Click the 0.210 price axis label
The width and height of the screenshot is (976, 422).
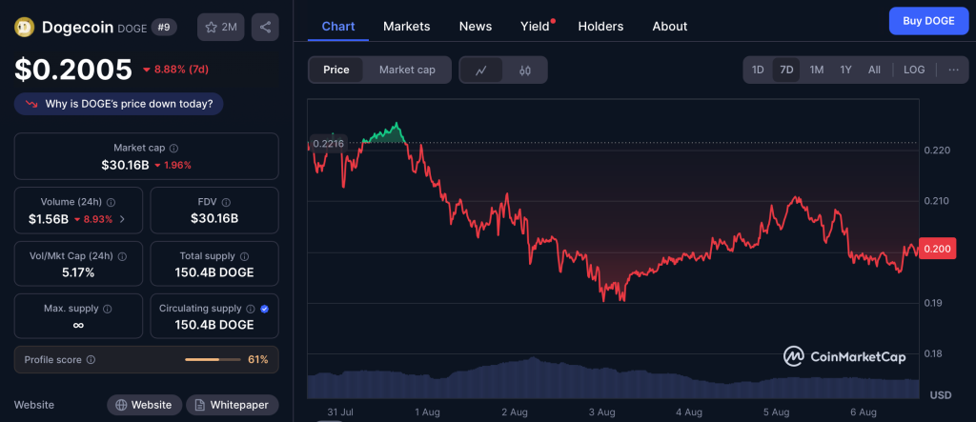point(938,201)
